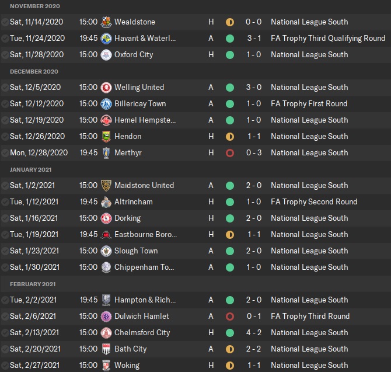
Task: Open the Altrincham club badge
Action: point(106,202)
